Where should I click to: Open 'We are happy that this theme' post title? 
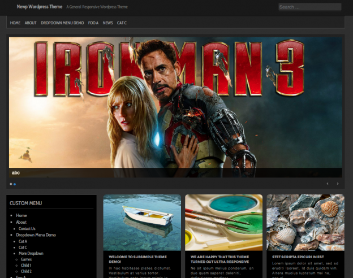[219, 259]
